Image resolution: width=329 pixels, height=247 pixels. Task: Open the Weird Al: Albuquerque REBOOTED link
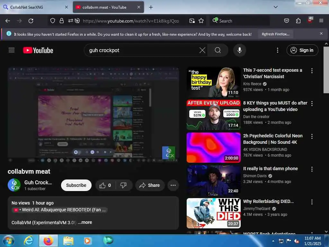coord(59,210)
